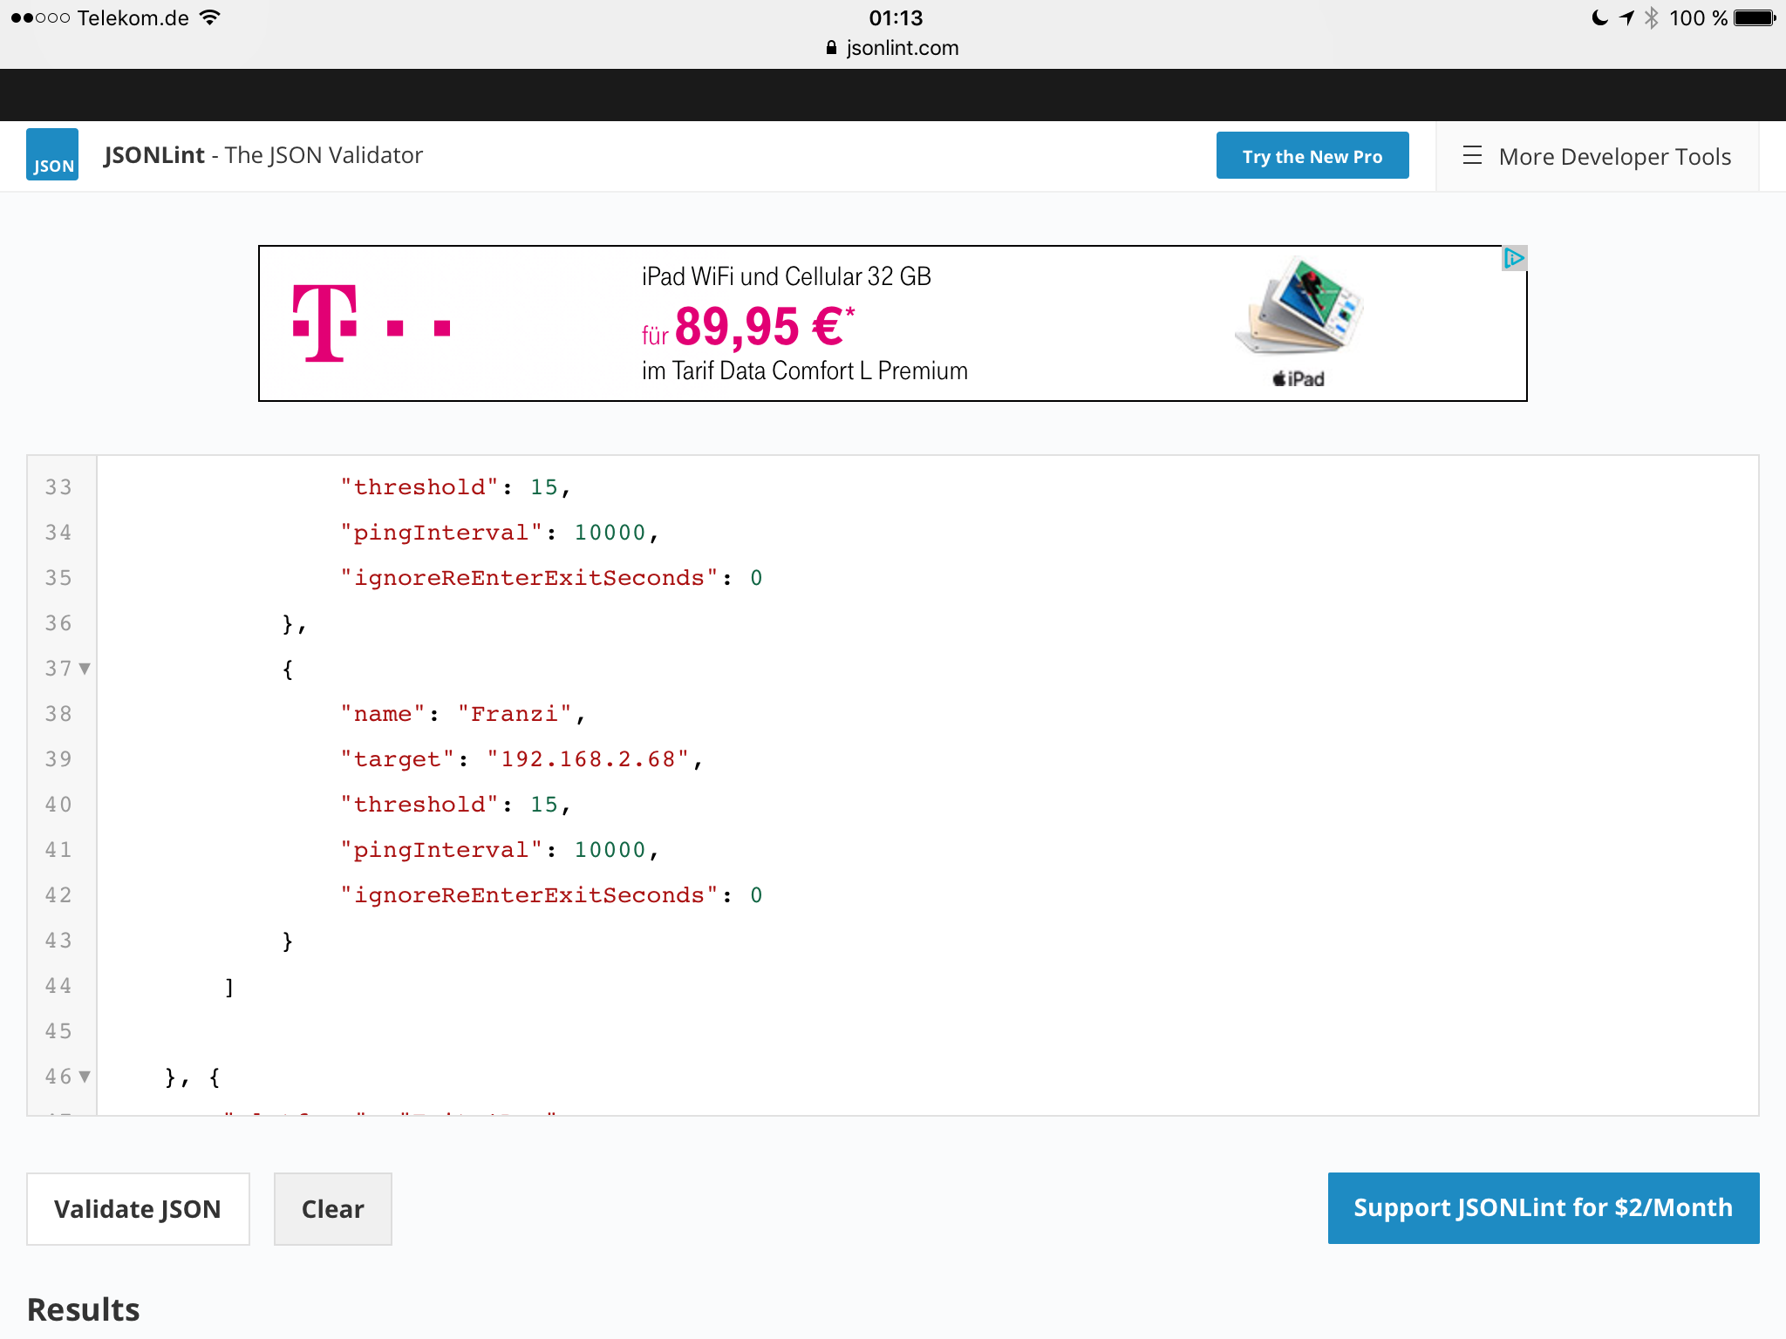
Task: Collapse the code block at line 37
Action: (x=85, y=669)
